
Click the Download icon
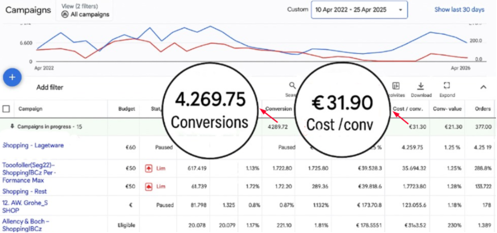[421, 86]
